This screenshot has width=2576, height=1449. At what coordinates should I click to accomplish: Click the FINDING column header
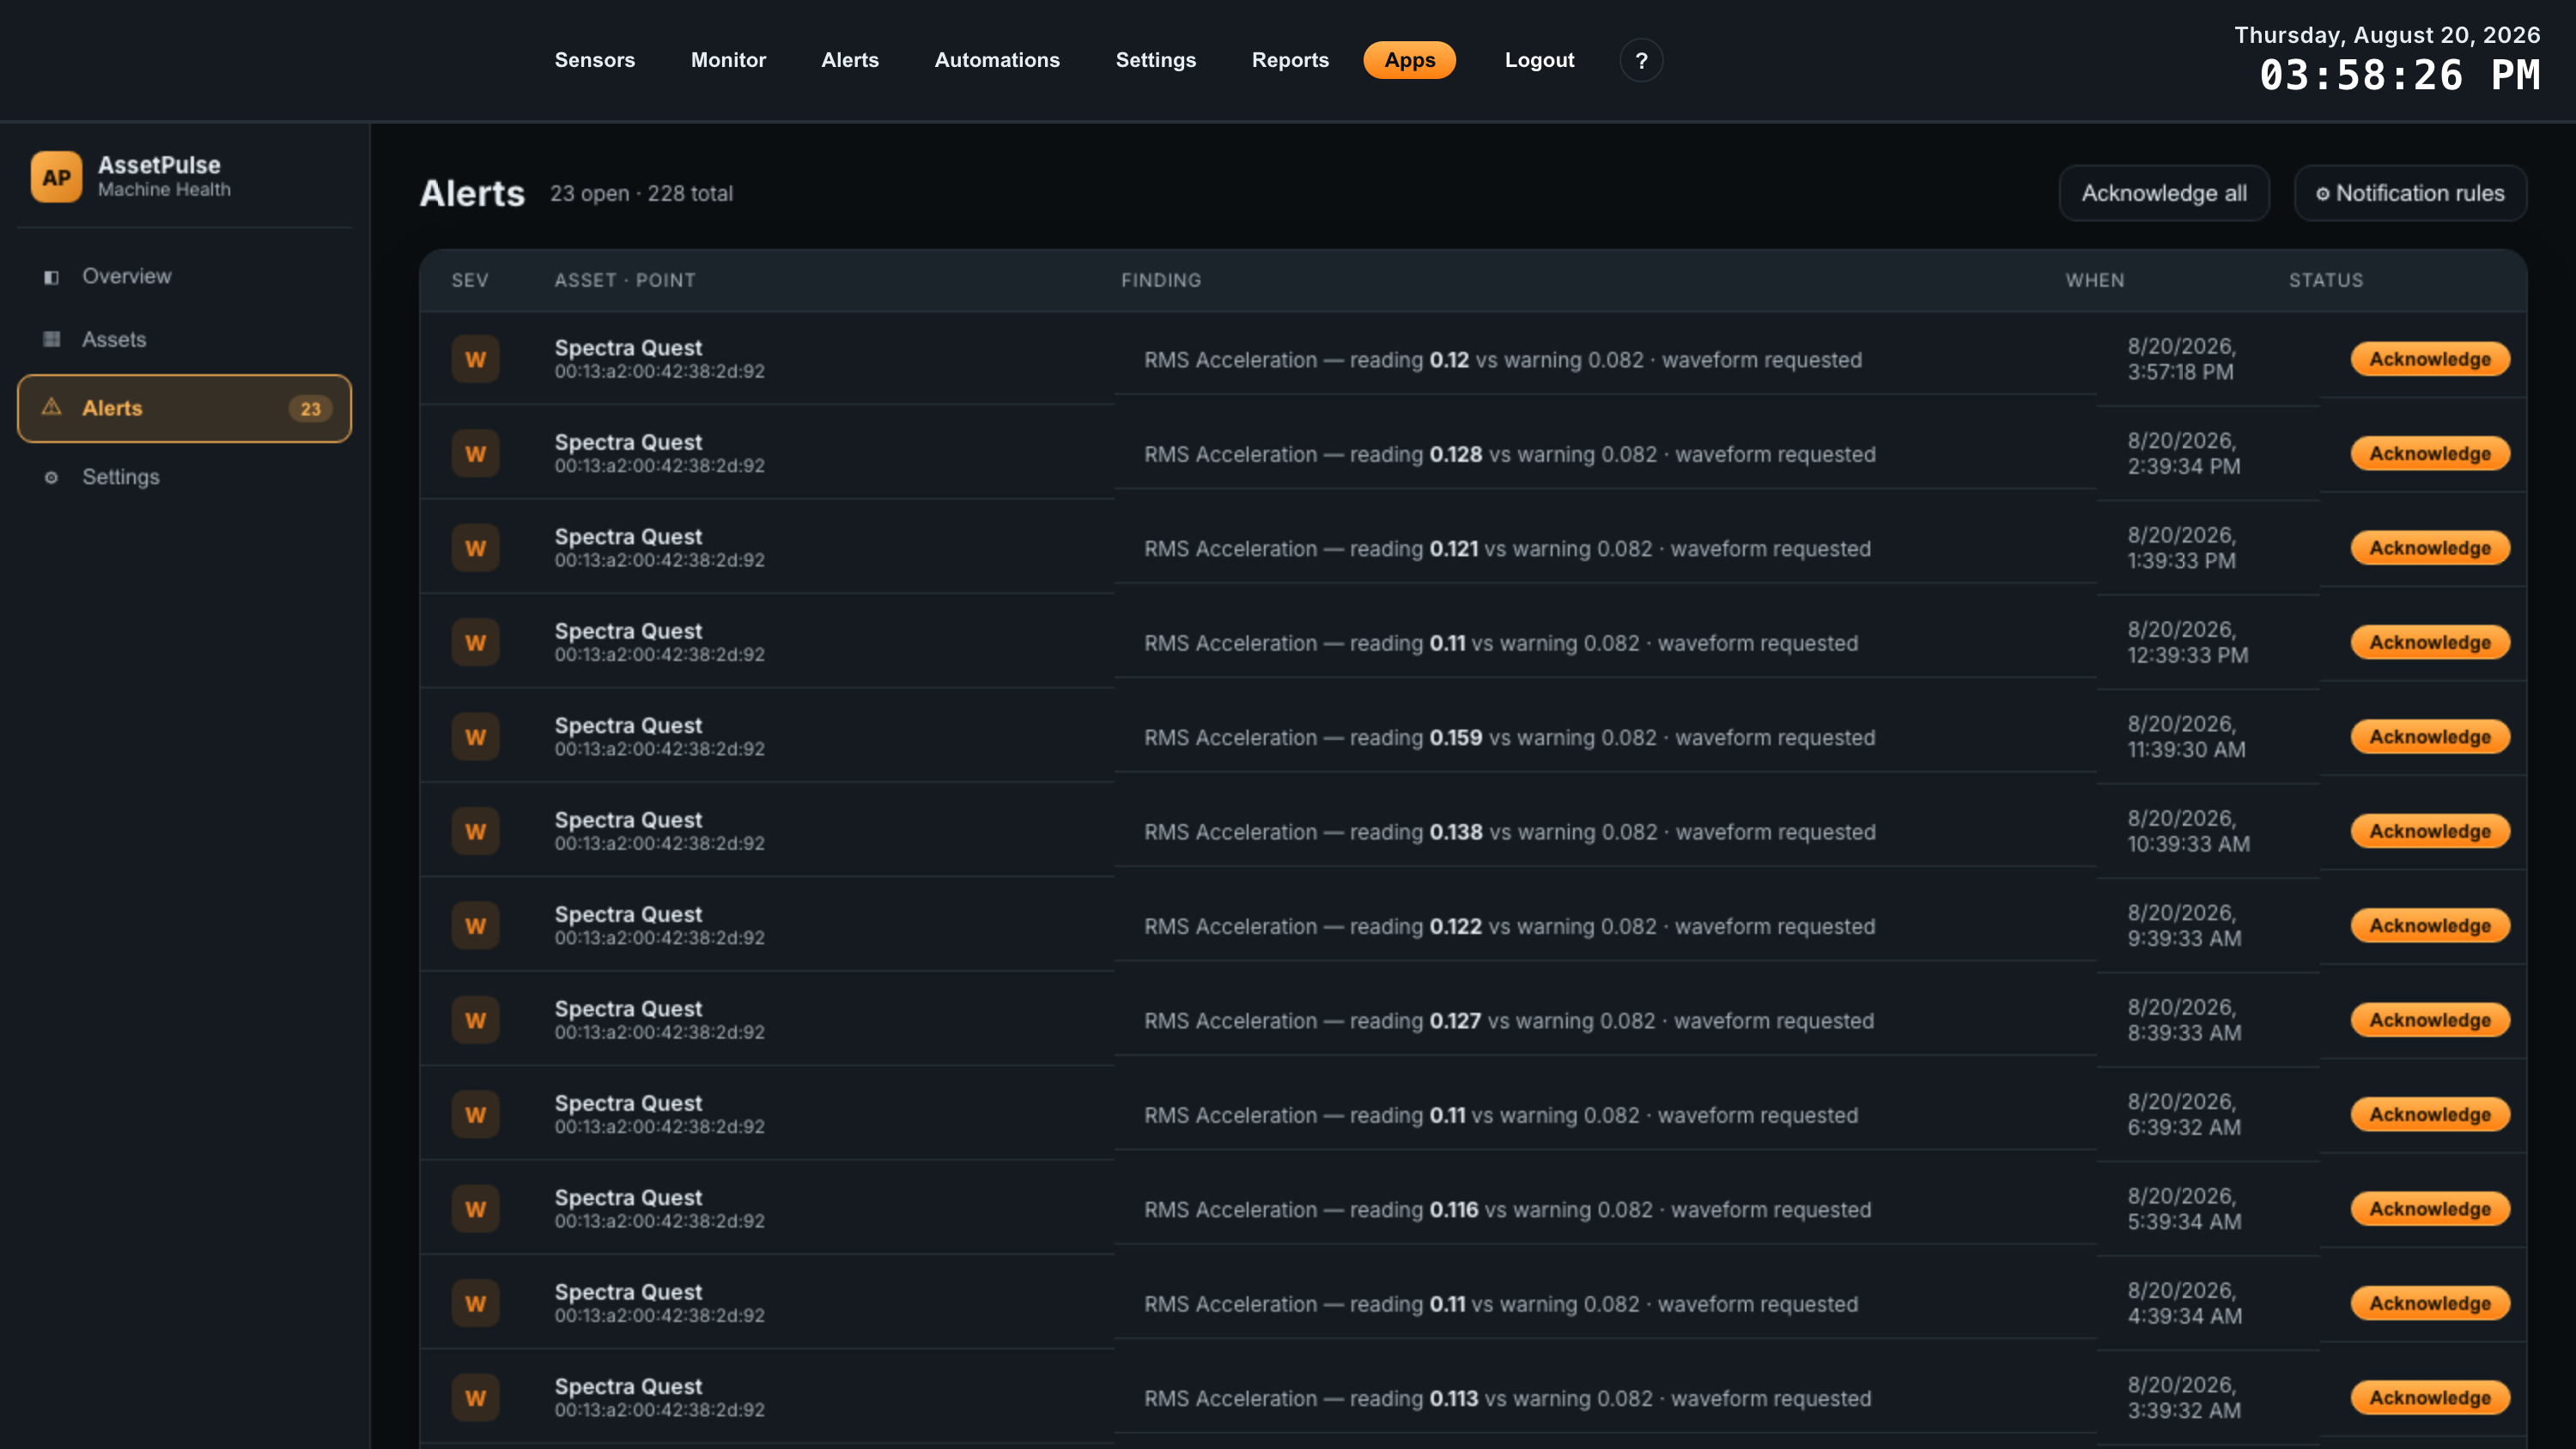click(1161, 281)
